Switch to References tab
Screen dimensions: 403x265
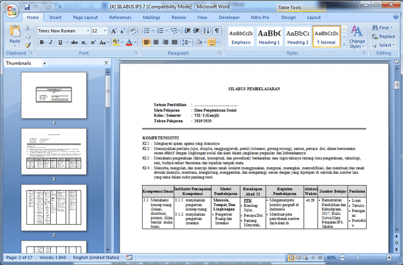coord(120,17)
